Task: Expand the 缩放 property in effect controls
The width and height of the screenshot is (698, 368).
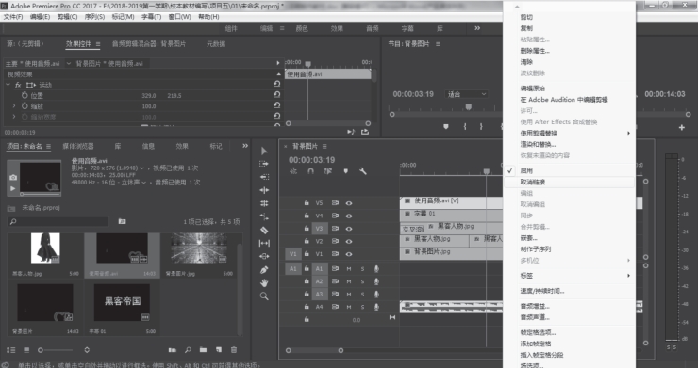Action: (14, 105)
